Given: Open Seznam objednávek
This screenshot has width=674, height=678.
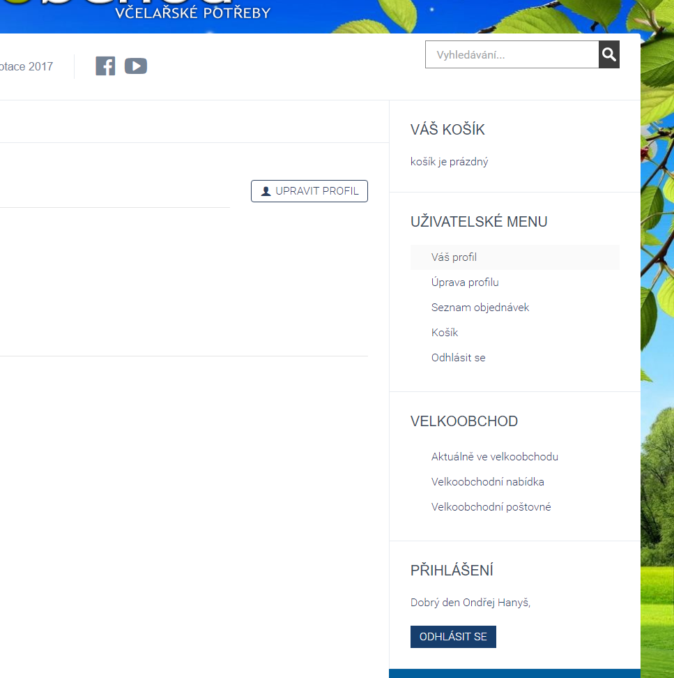Looking at the screenshot, I should coord(480,308).
